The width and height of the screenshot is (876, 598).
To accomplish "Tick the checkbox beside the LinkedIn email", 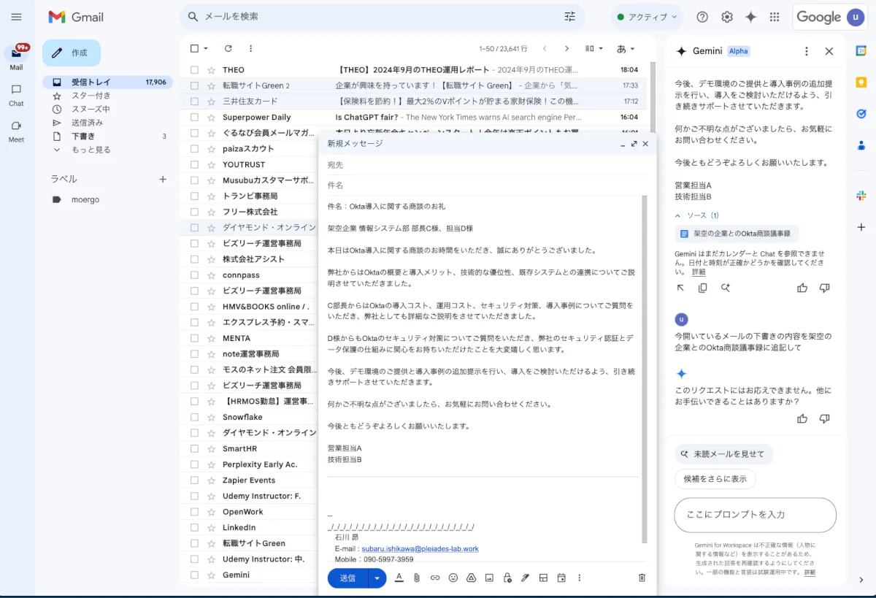I will (x=194, y=527).
